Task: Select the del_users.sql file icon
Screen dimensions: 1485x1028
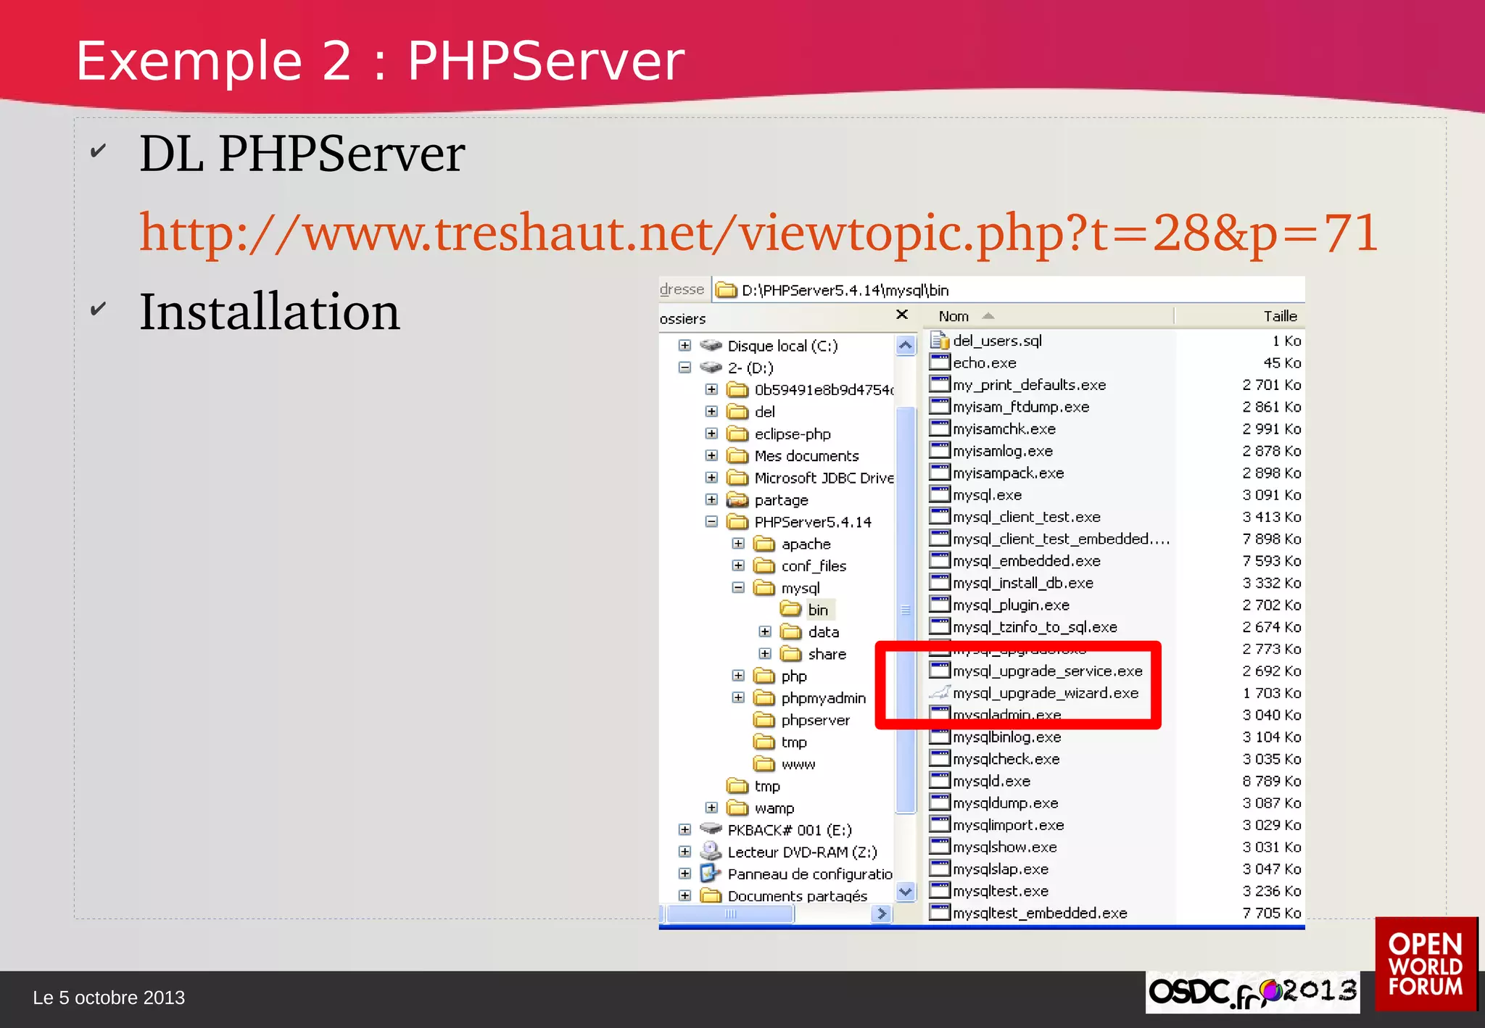Action: pos(940,340)
